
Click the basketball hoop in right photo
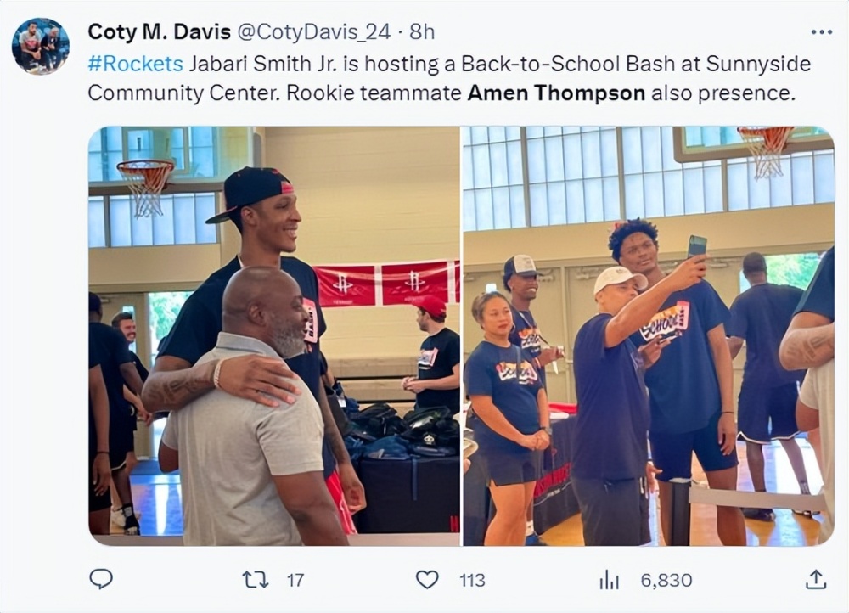766,152
